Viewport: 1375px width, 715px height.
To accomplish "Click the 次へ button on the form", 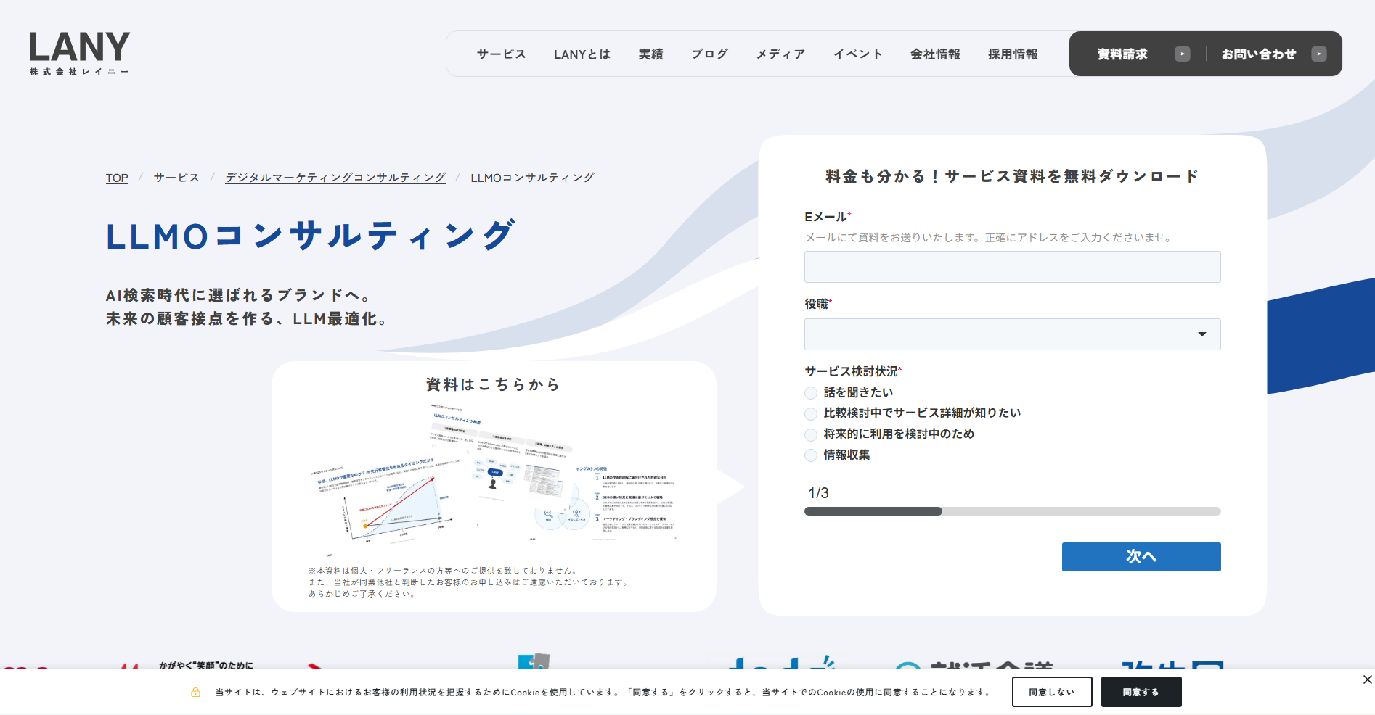I will coord(1141,556).
